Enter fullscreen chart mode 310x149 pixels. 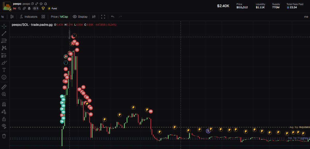pyautogui.click(x=103, y=17)
